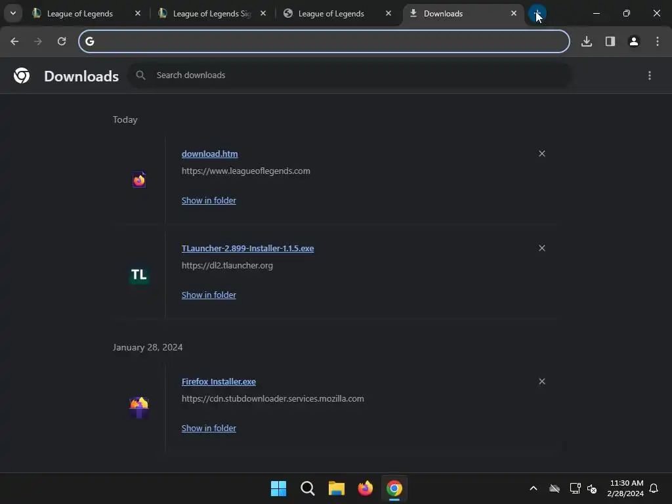The width and height of the screenshot is (672, 504).
Task: Click the Chrome logo beside Downloads heading
Action: (x=22, y=75)
